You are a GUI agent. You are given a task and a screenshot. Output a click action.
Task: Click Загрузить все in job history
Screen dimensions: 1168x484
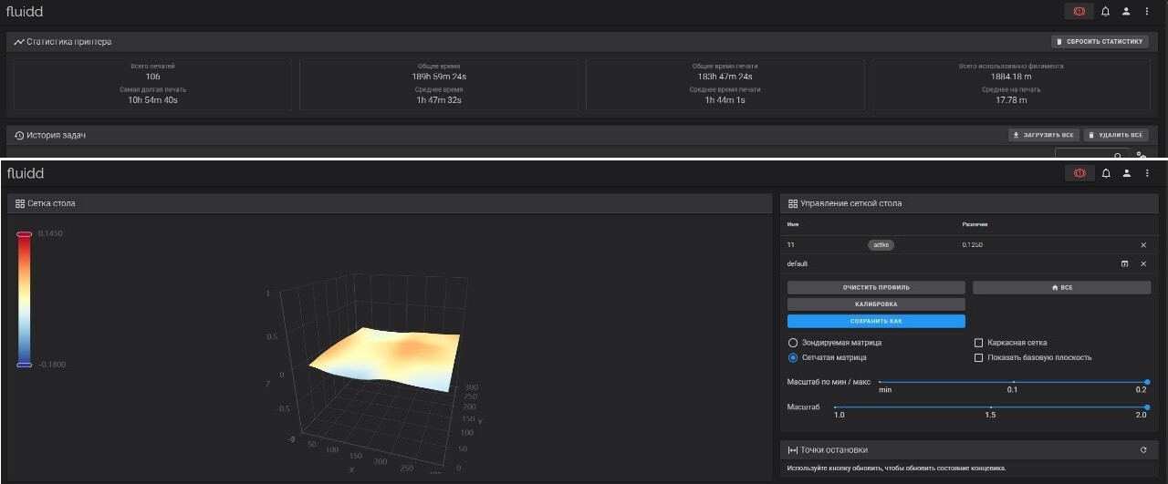pyautogui.click(x=1042, y=135)
